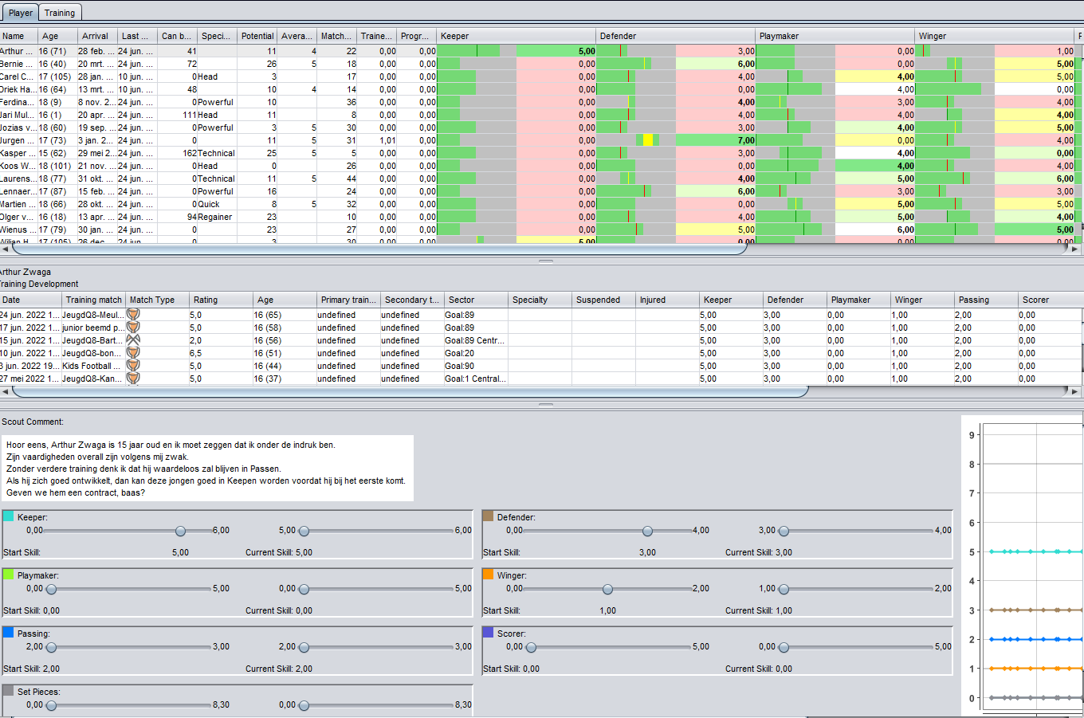This screenshot has width=1084, height=718.
Task: Sort player table by Age column
Action: pos(57,36)
